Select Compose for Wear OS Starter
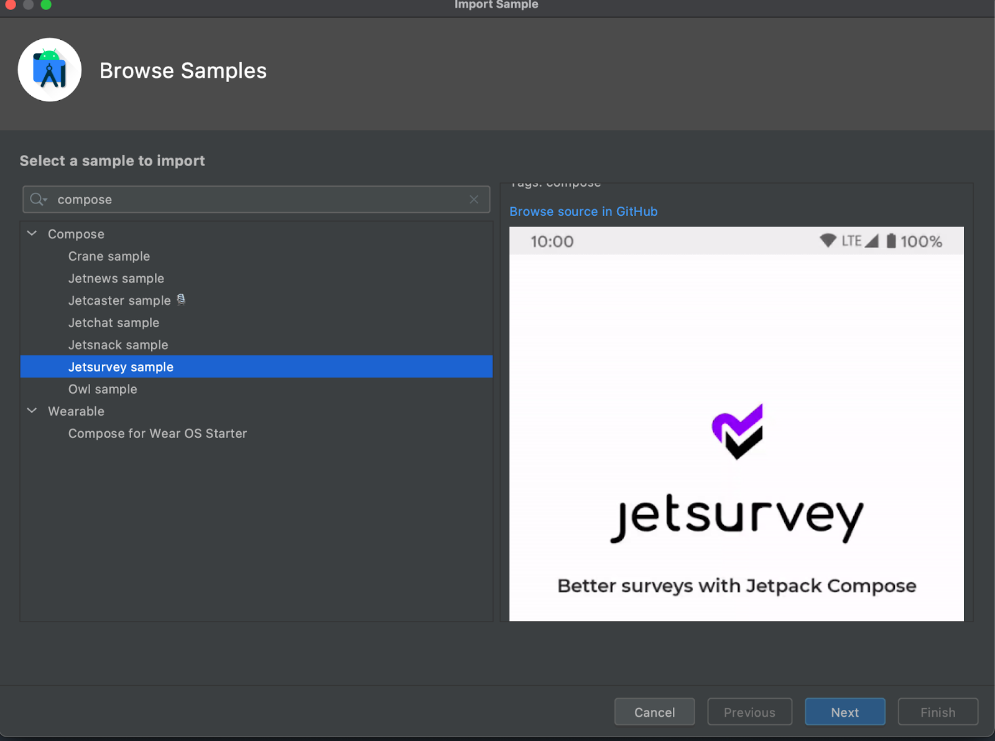995x741 pixels. [157, 433]
